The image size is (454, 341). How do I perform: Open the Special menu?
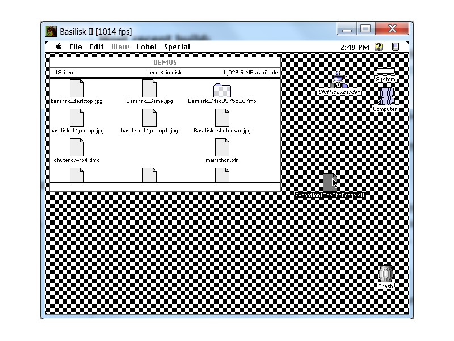click(177, 47)
